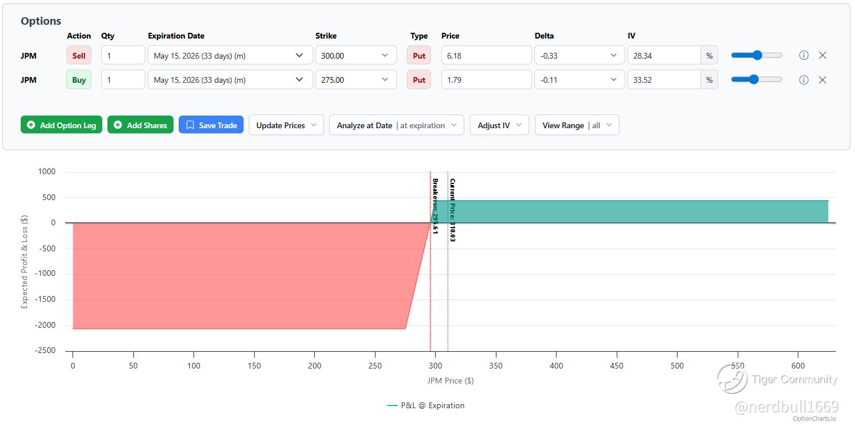Open the Adjust IV dropdown

499,125
